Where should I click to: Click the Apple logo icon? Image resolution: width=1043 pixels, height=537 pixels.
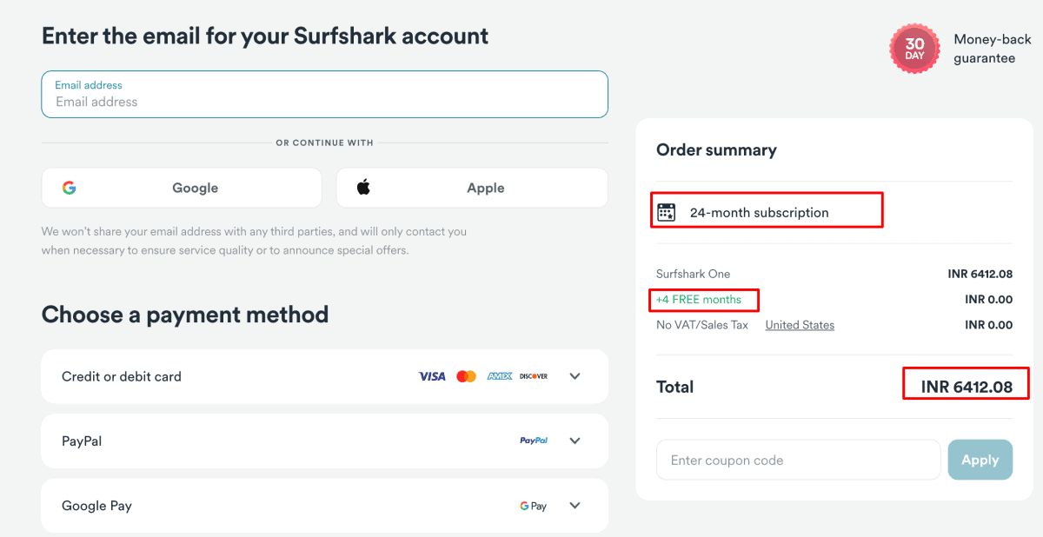click(x=363, y=187)
